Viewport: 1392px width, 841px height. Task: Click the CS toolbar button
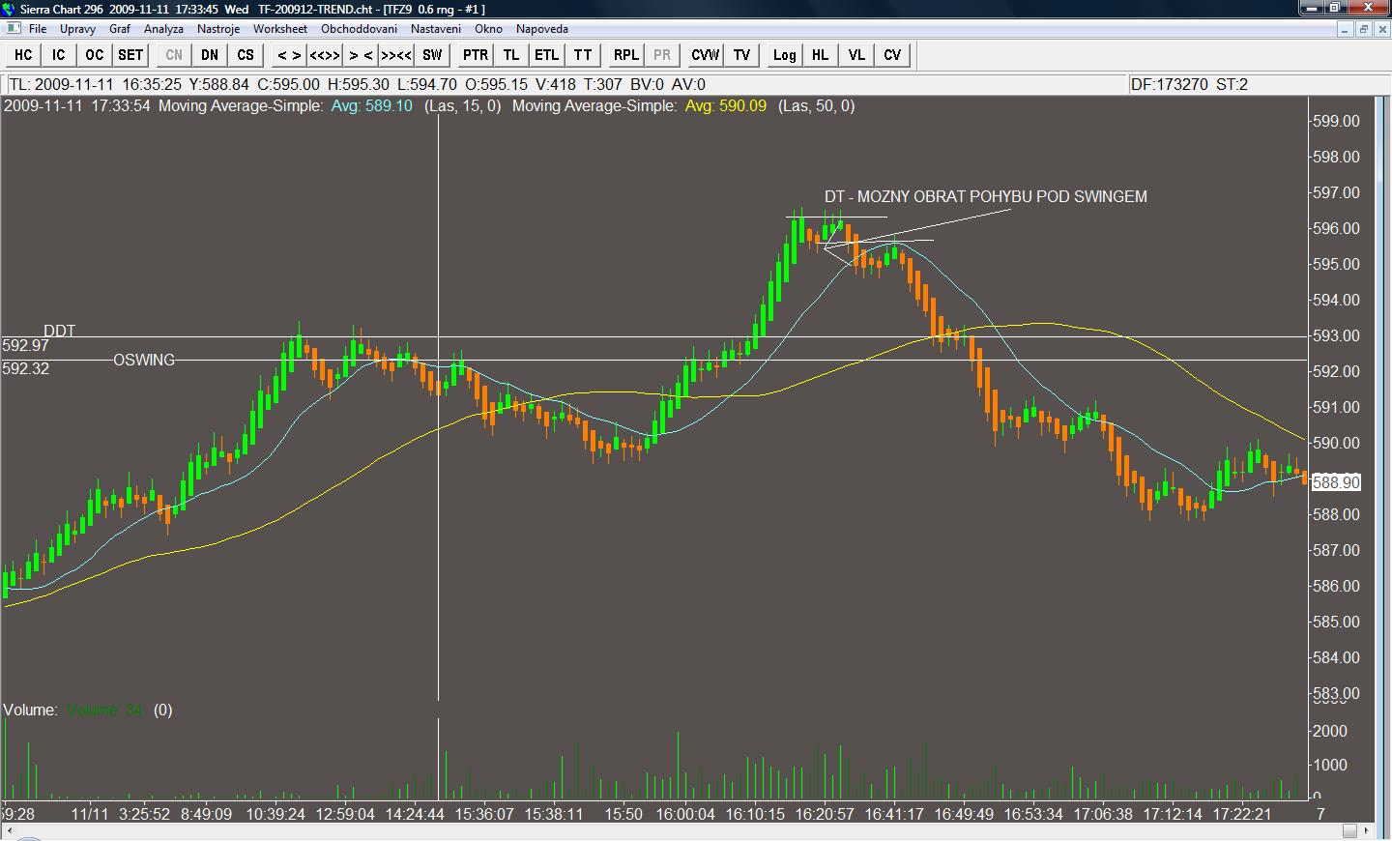246,55
